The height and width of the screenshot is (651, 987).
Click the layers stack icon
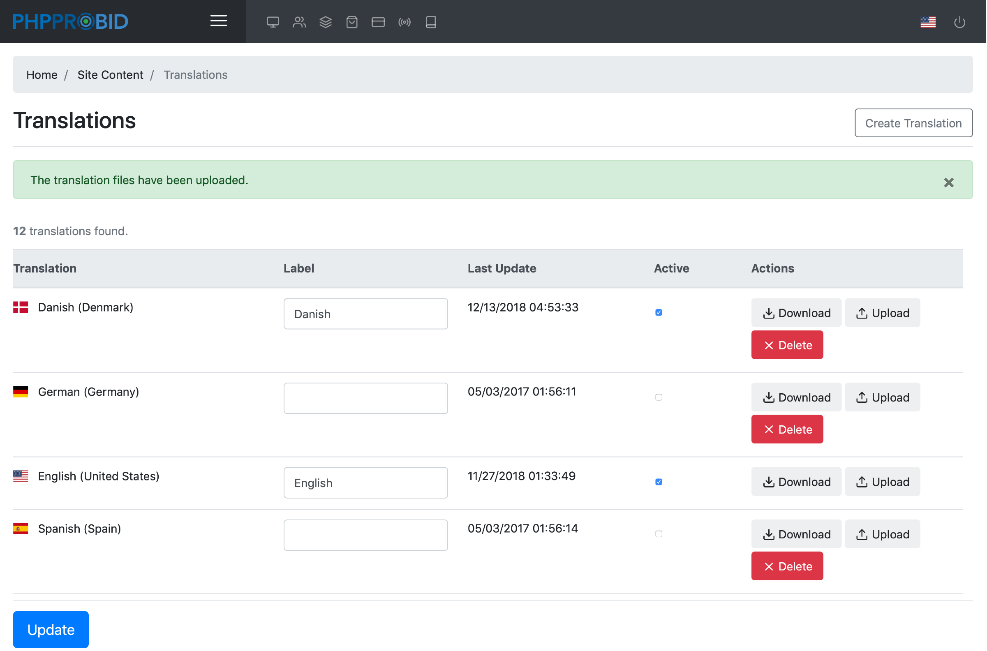(x=326, y=22)
